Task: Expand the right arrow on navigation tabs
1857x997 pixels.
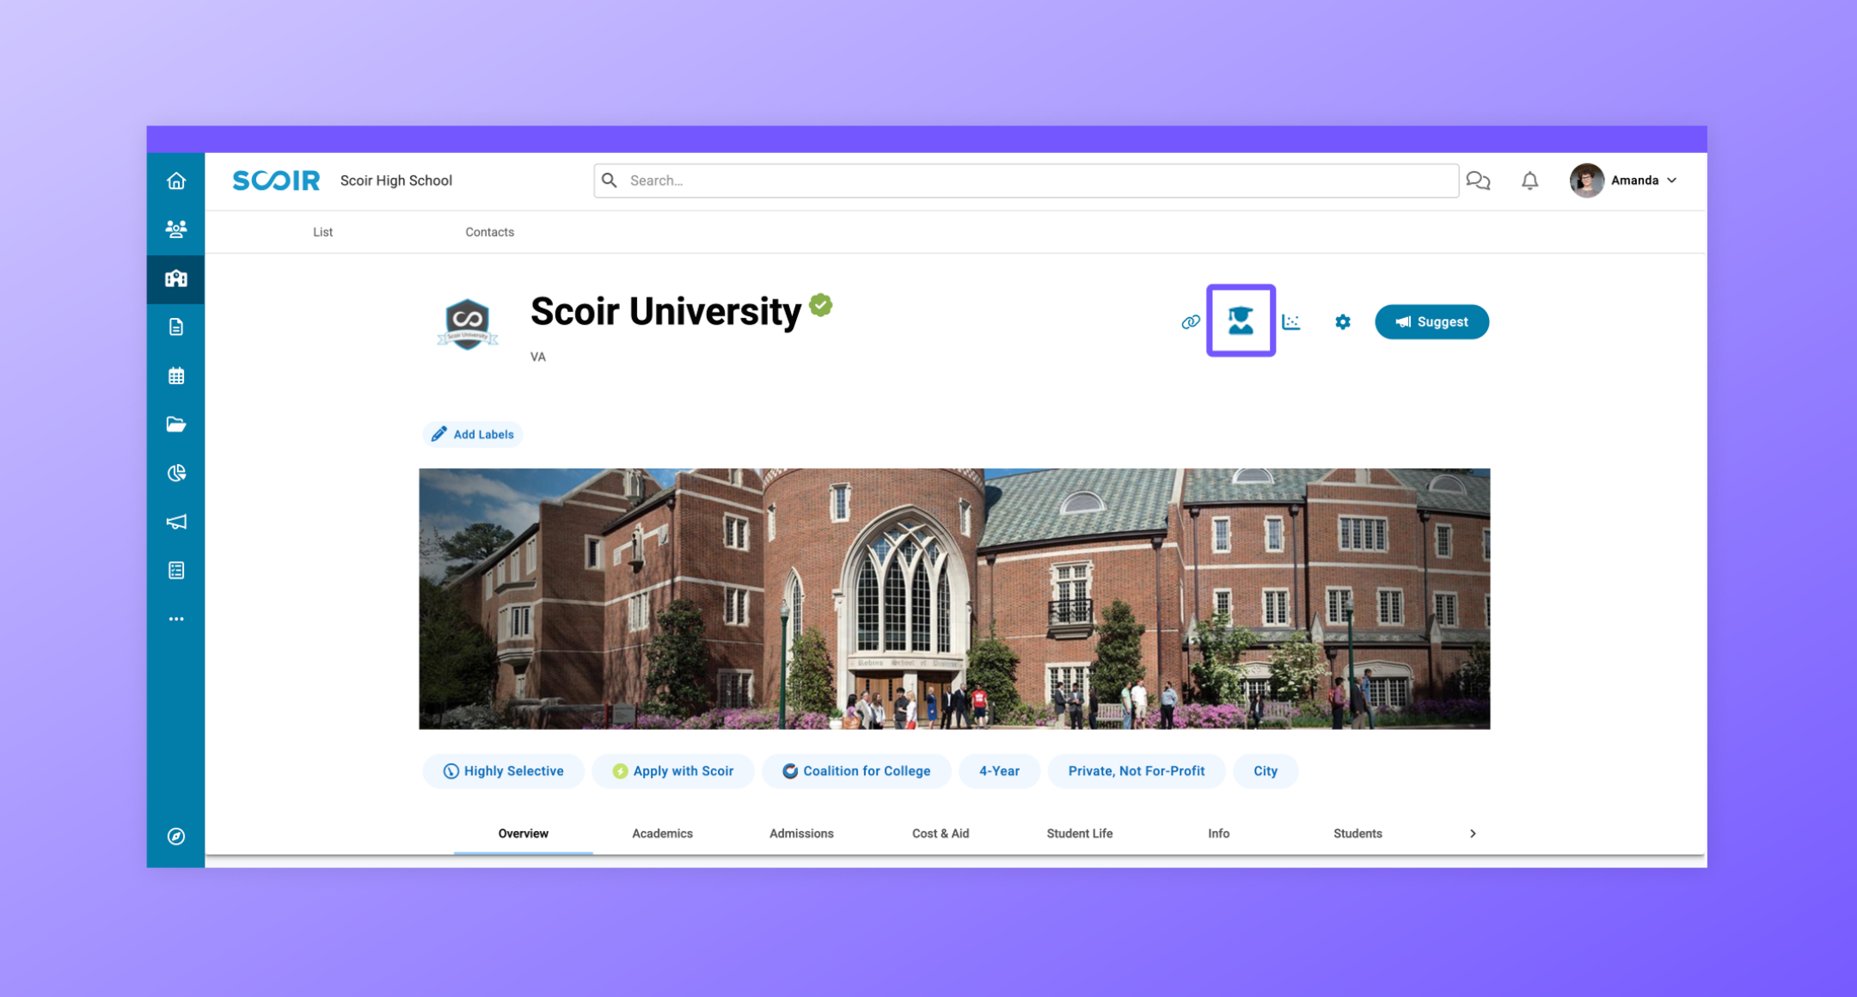Action: coord(1474,834)
